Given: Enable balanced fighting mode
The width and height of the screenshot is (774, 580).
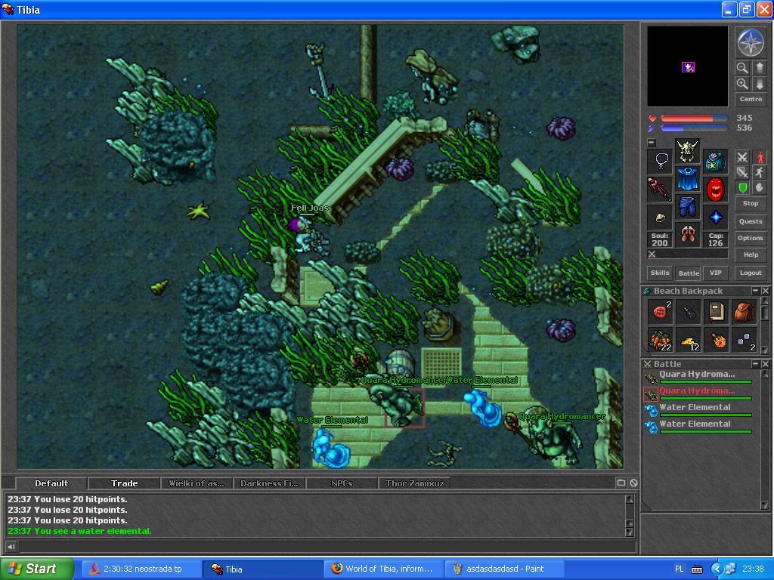Looking at the screenshot, I should click(x=742, y=172).
